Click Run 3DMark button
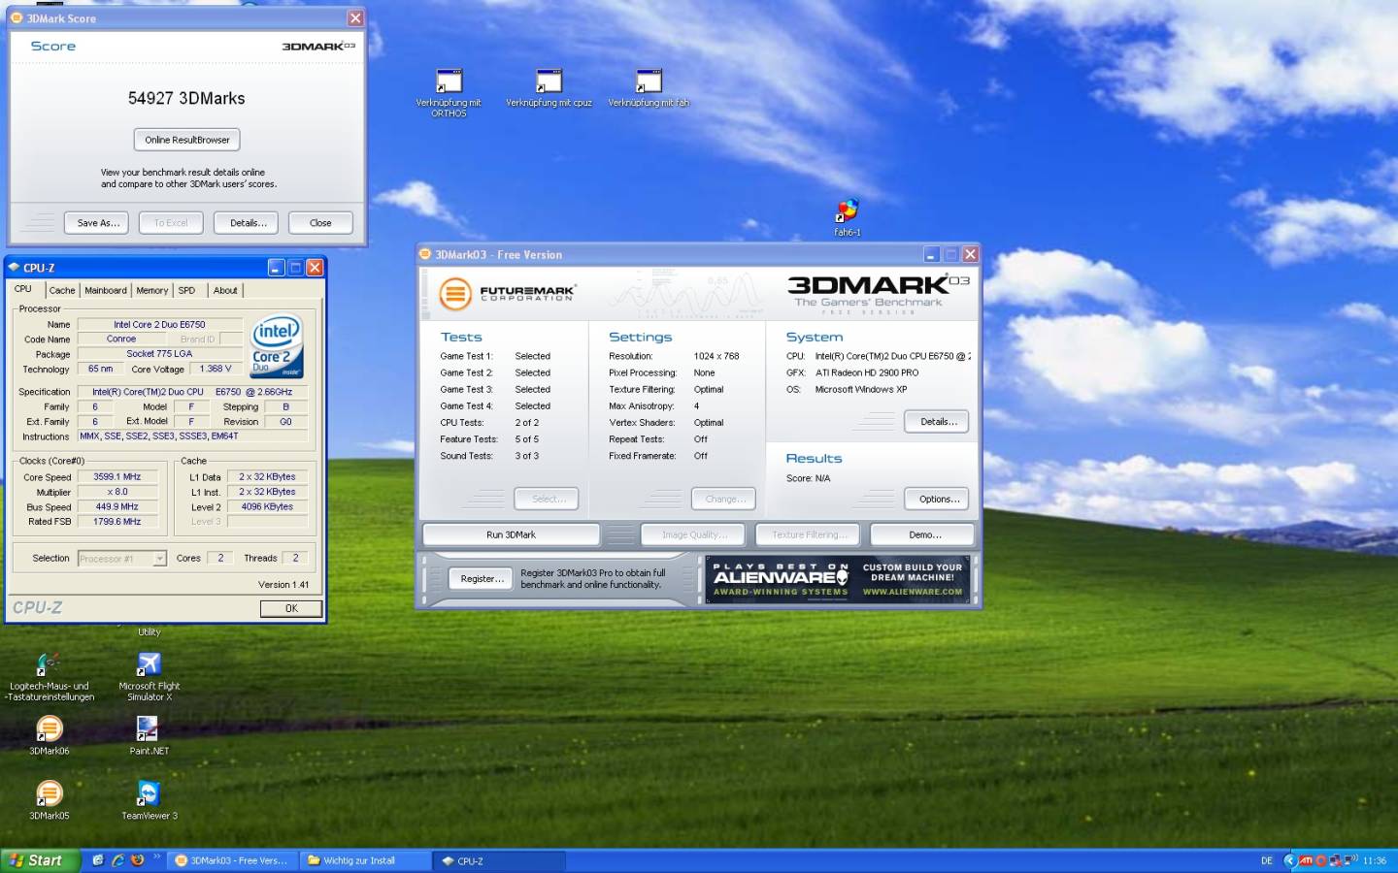The width and height of the screenshot is (1398, 873). [511, 534]
